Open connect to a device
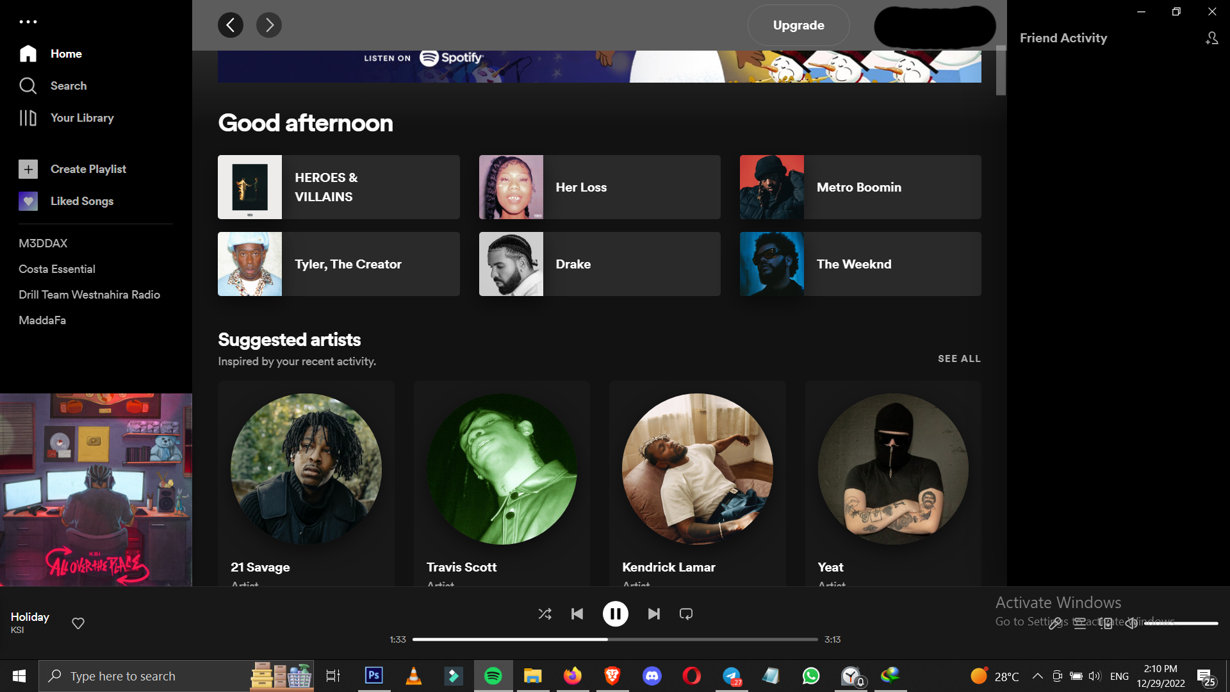Image resolution: width=1230 pixels, height=692 pixels. click(1106, 623)
